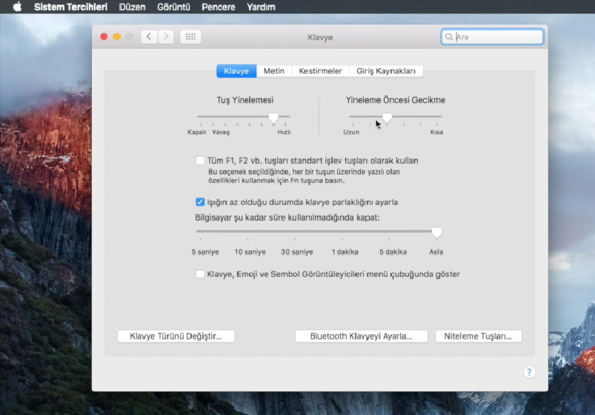The width and height of the screenshot is (595, 415).
Task: Switch to the Kestirmeler tab
Action: [x=320, y=71]
